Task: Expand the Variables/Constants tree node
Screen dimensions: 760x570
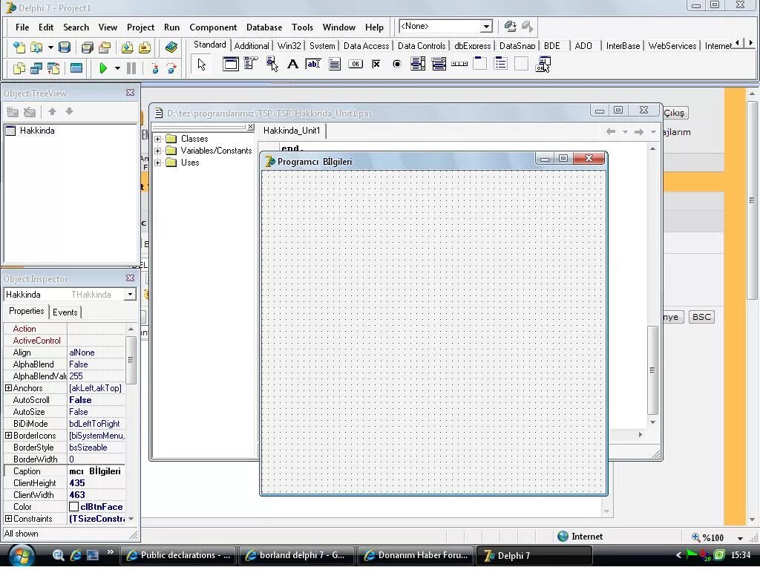Action: tap(157, 151)
